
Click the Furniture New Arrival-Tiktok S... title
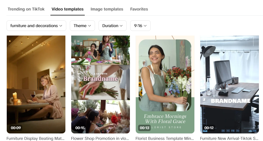click(x=229, y=138)
